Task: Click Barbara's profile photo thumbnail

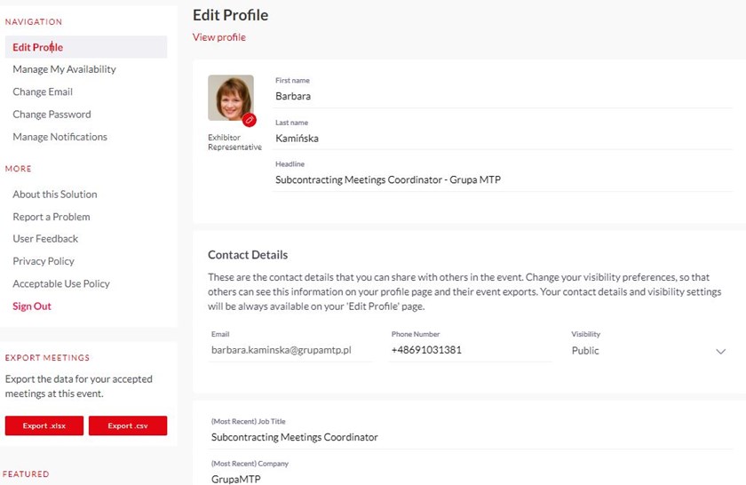Action: click(229, 97)
